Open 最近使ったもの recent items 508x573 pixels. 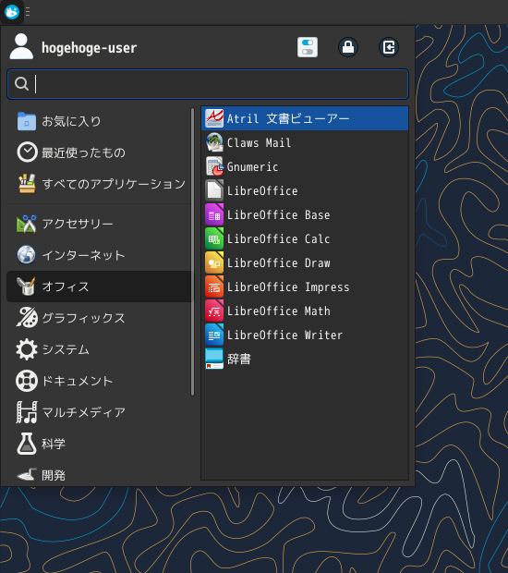pyautogui.click(x=99, y=152)
